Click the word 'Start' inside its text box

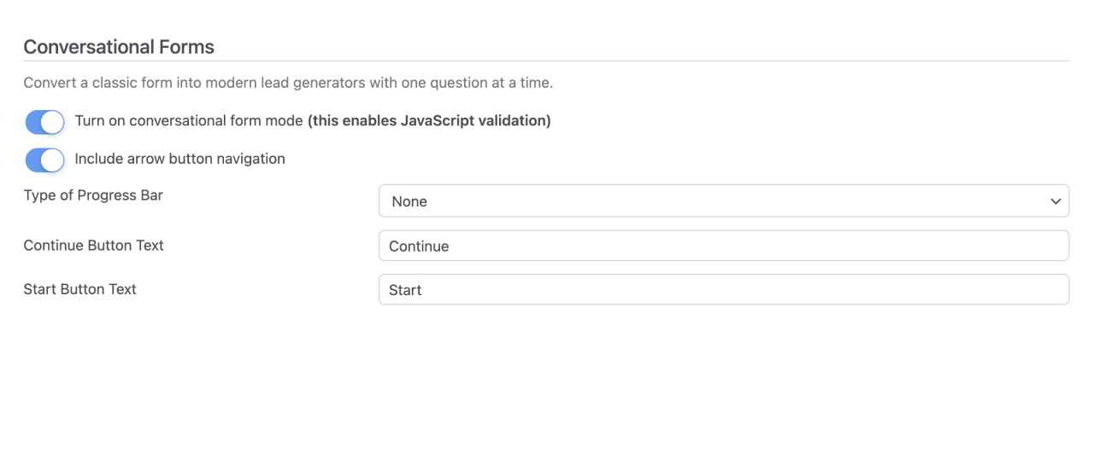405,290
